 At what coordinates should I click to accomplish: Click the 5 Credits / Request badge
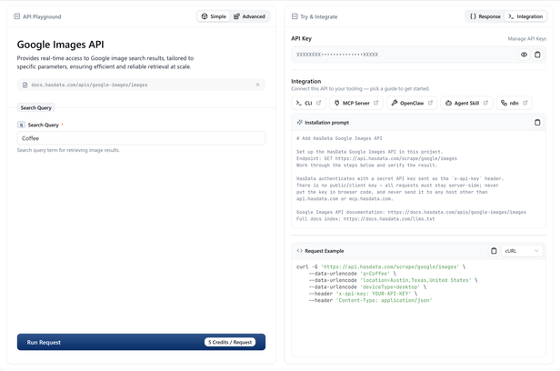point(230,342)
